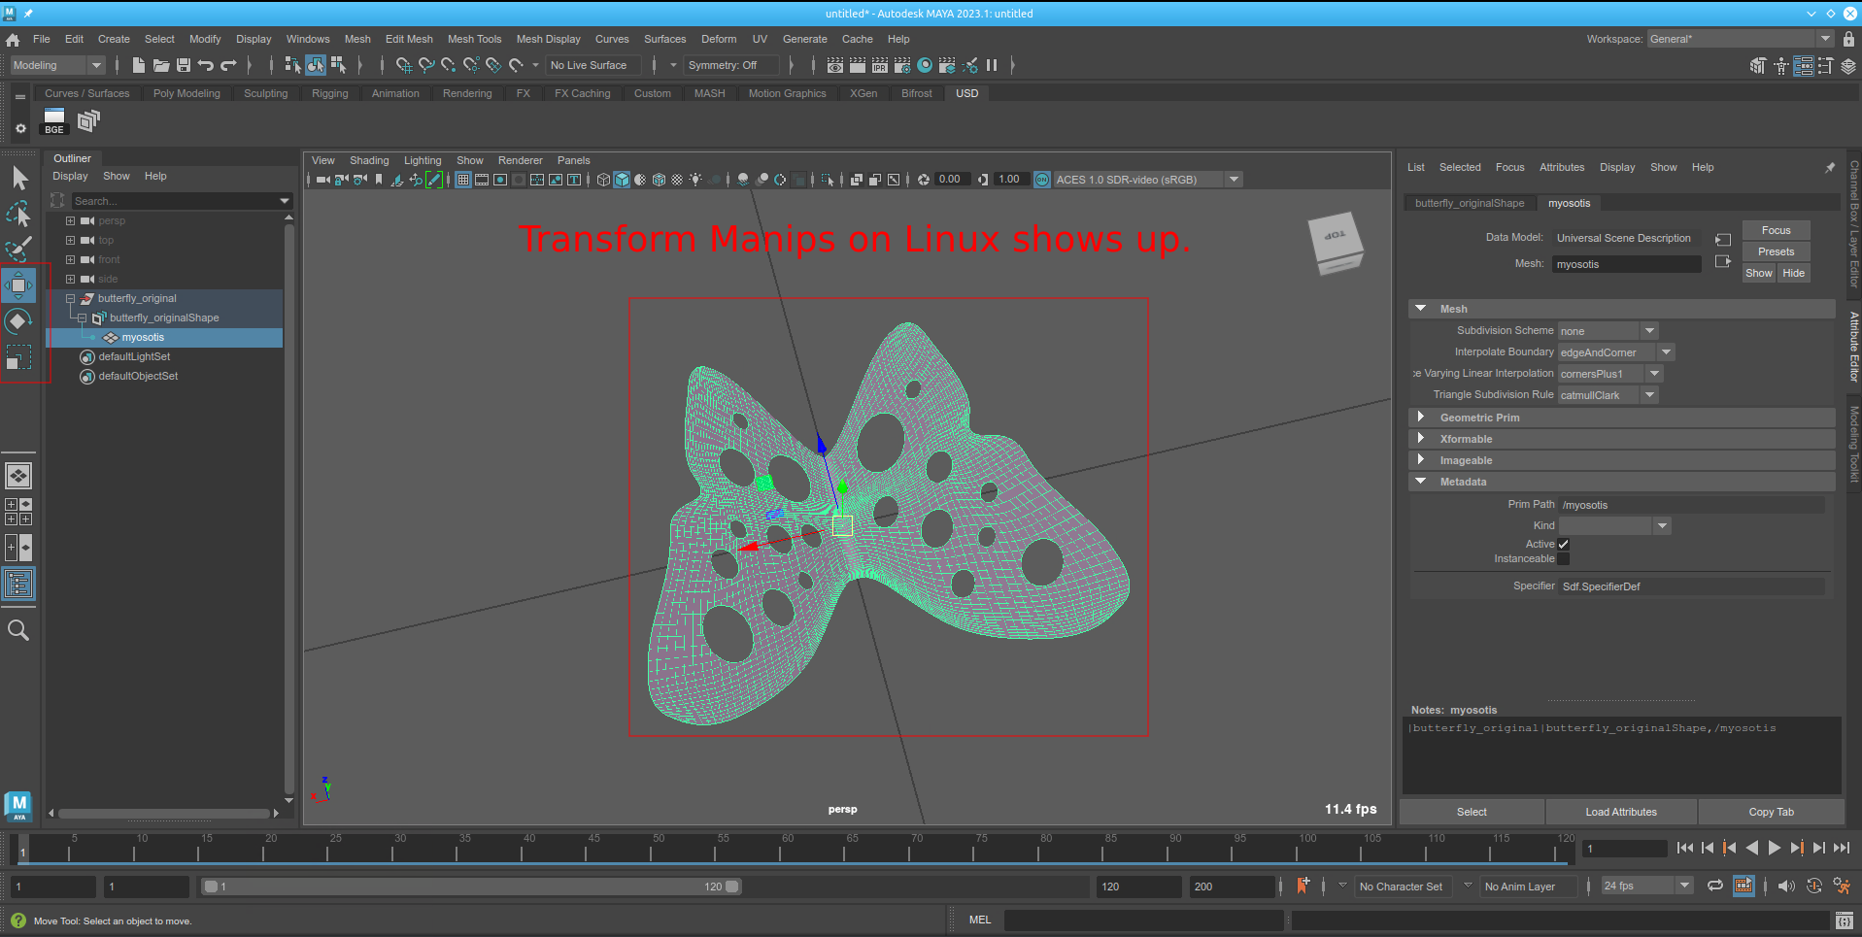
Task: Select the Rotate tool
Action: (17, 320)
